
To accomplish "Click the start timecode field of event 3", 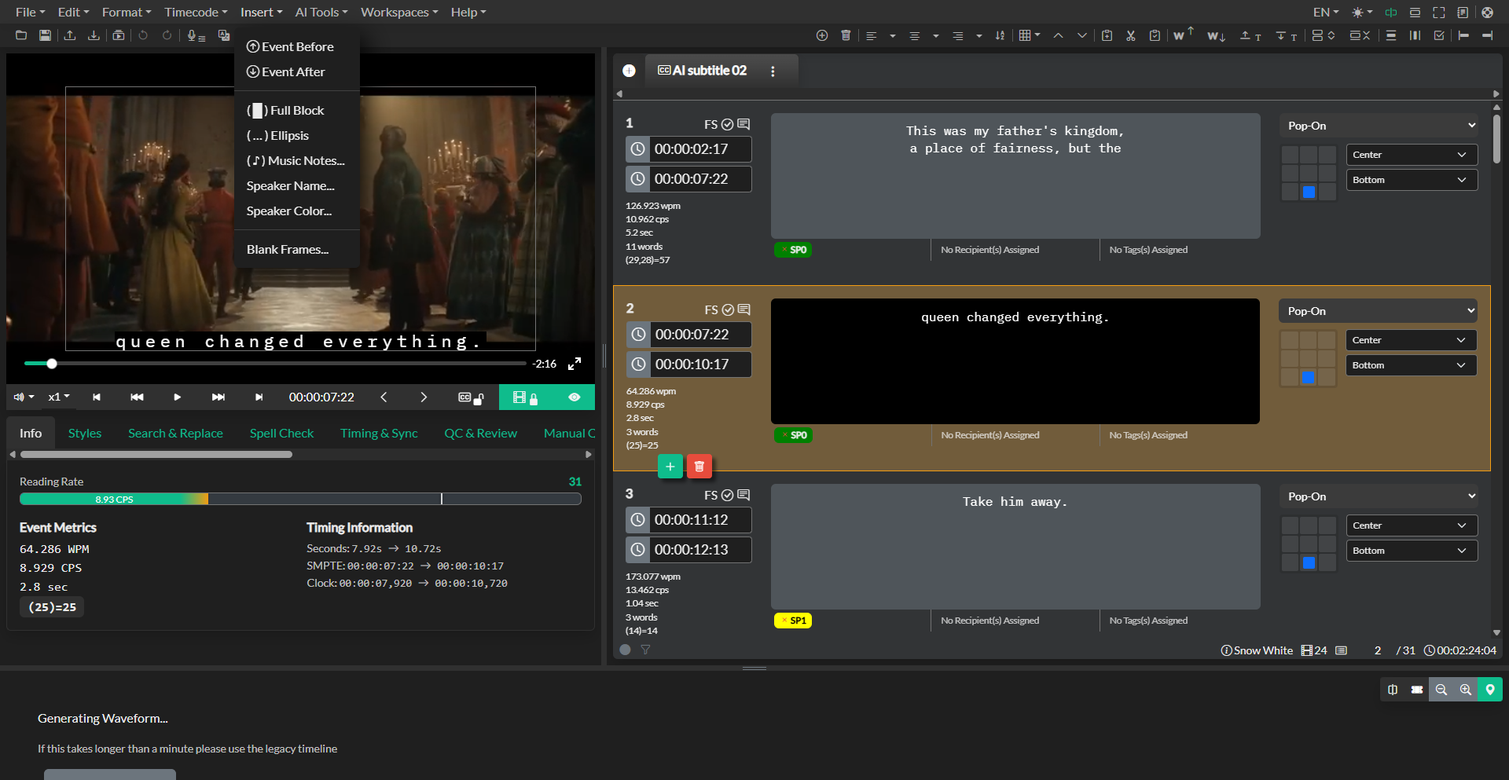I will (691, 520).
